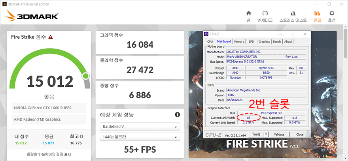348x161 pixels.
Task: Go to the 홈 (Home) tab
Action: click(x=249, y=16)
